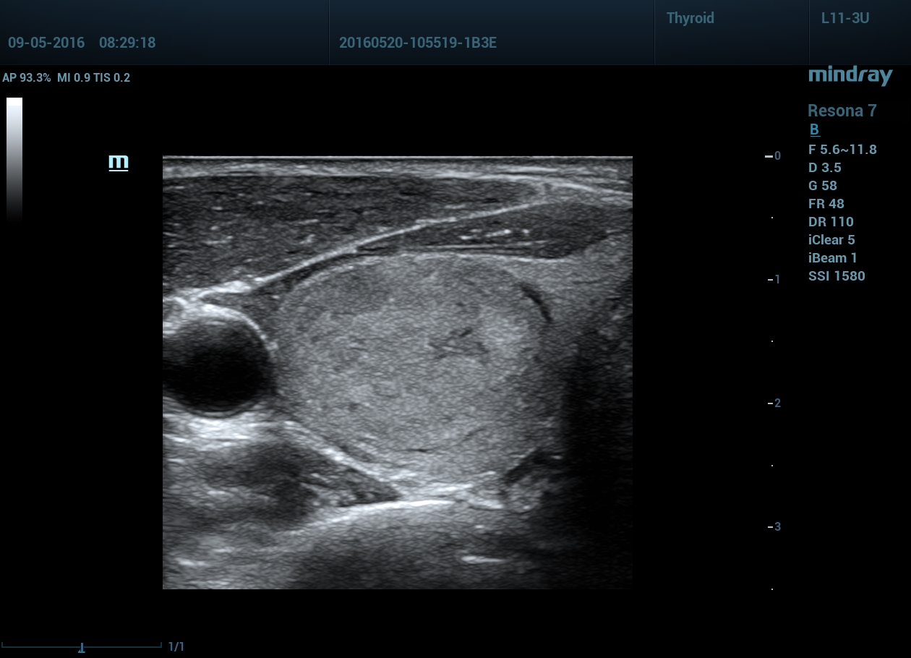Select the B mode indicator
The height and width of the screenshot is (658, 911).
click(x=814, y=130)
